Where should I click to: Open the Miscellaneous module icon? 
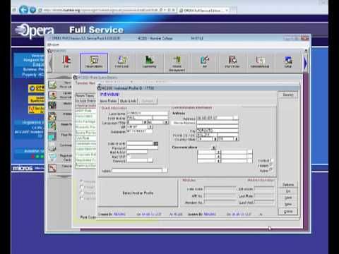(x=260, y=62)
